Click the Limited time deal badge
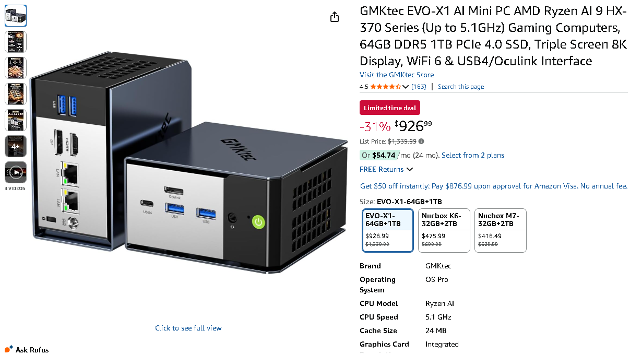This screenshot has width=630, height=354. click(x=390, y=108)
